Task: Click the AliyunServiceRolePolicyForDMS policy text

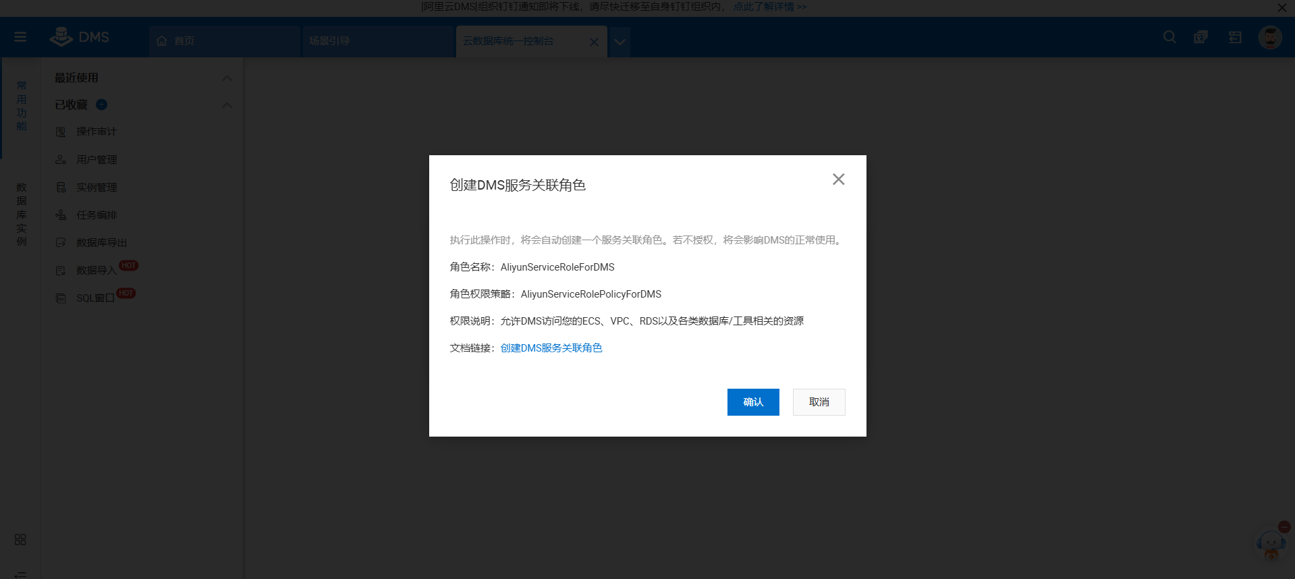Action: 591,294
